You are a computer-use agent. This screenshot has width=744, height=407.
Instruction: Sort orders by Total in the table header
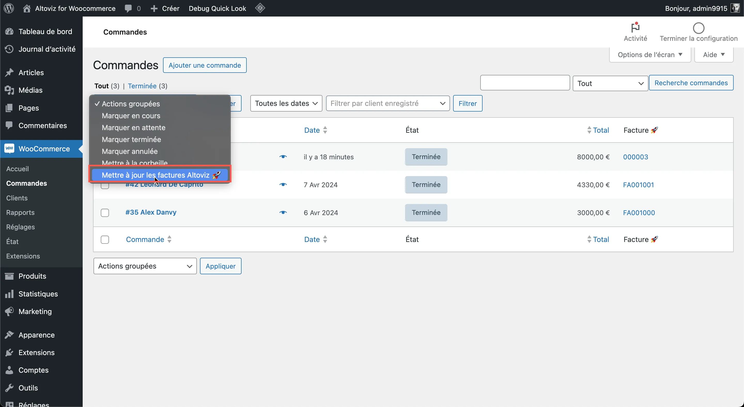click(x=598, y=130)
